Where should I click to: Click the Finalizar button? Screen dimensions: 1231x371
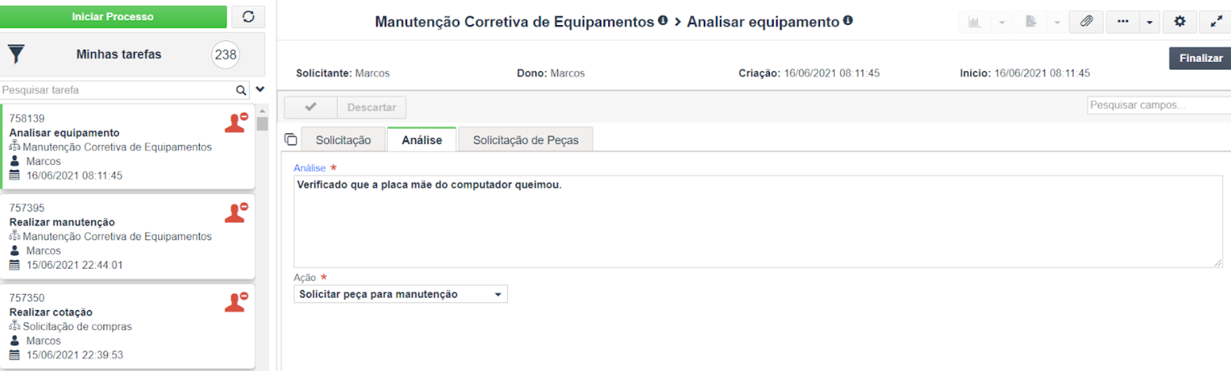coord(1200,58)
